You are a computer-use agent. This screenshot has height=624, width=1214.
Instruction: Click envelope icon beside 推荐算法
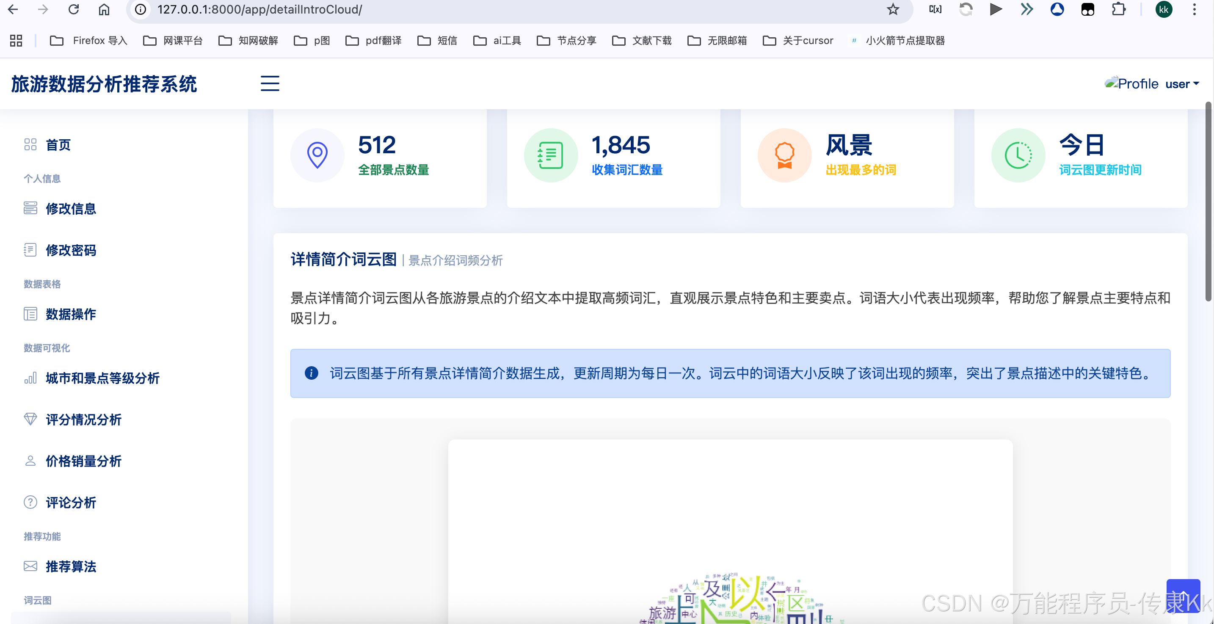(30, 566)
